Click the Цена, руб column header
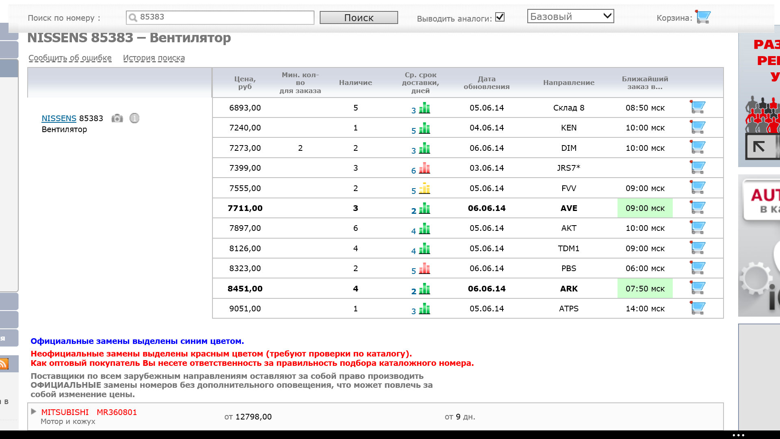The height and width of the screenshot is (439, 780). tap(245, 83)
